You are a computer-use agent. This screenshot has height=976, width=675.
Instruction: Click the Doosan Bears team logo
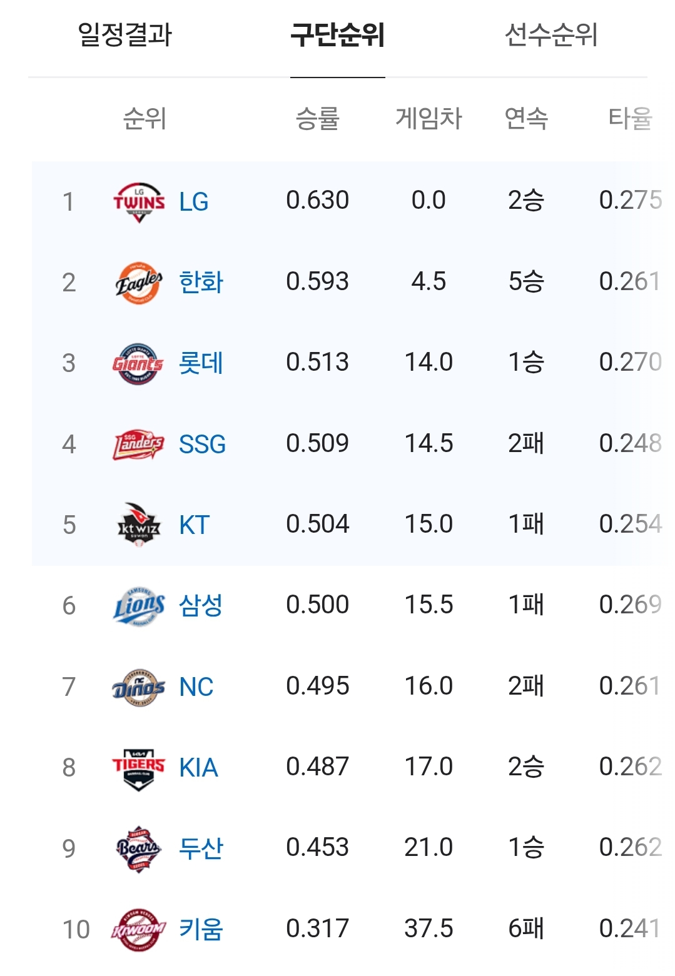click(x=139, y=848)
